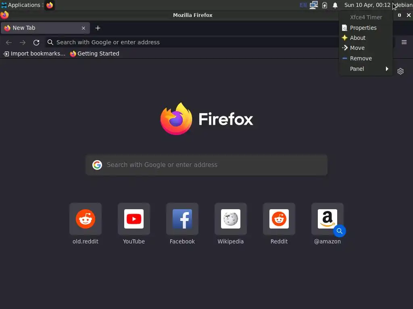Click the browser back arrow
Viewport: 413px width, 309px height.
tap(9, 42)
